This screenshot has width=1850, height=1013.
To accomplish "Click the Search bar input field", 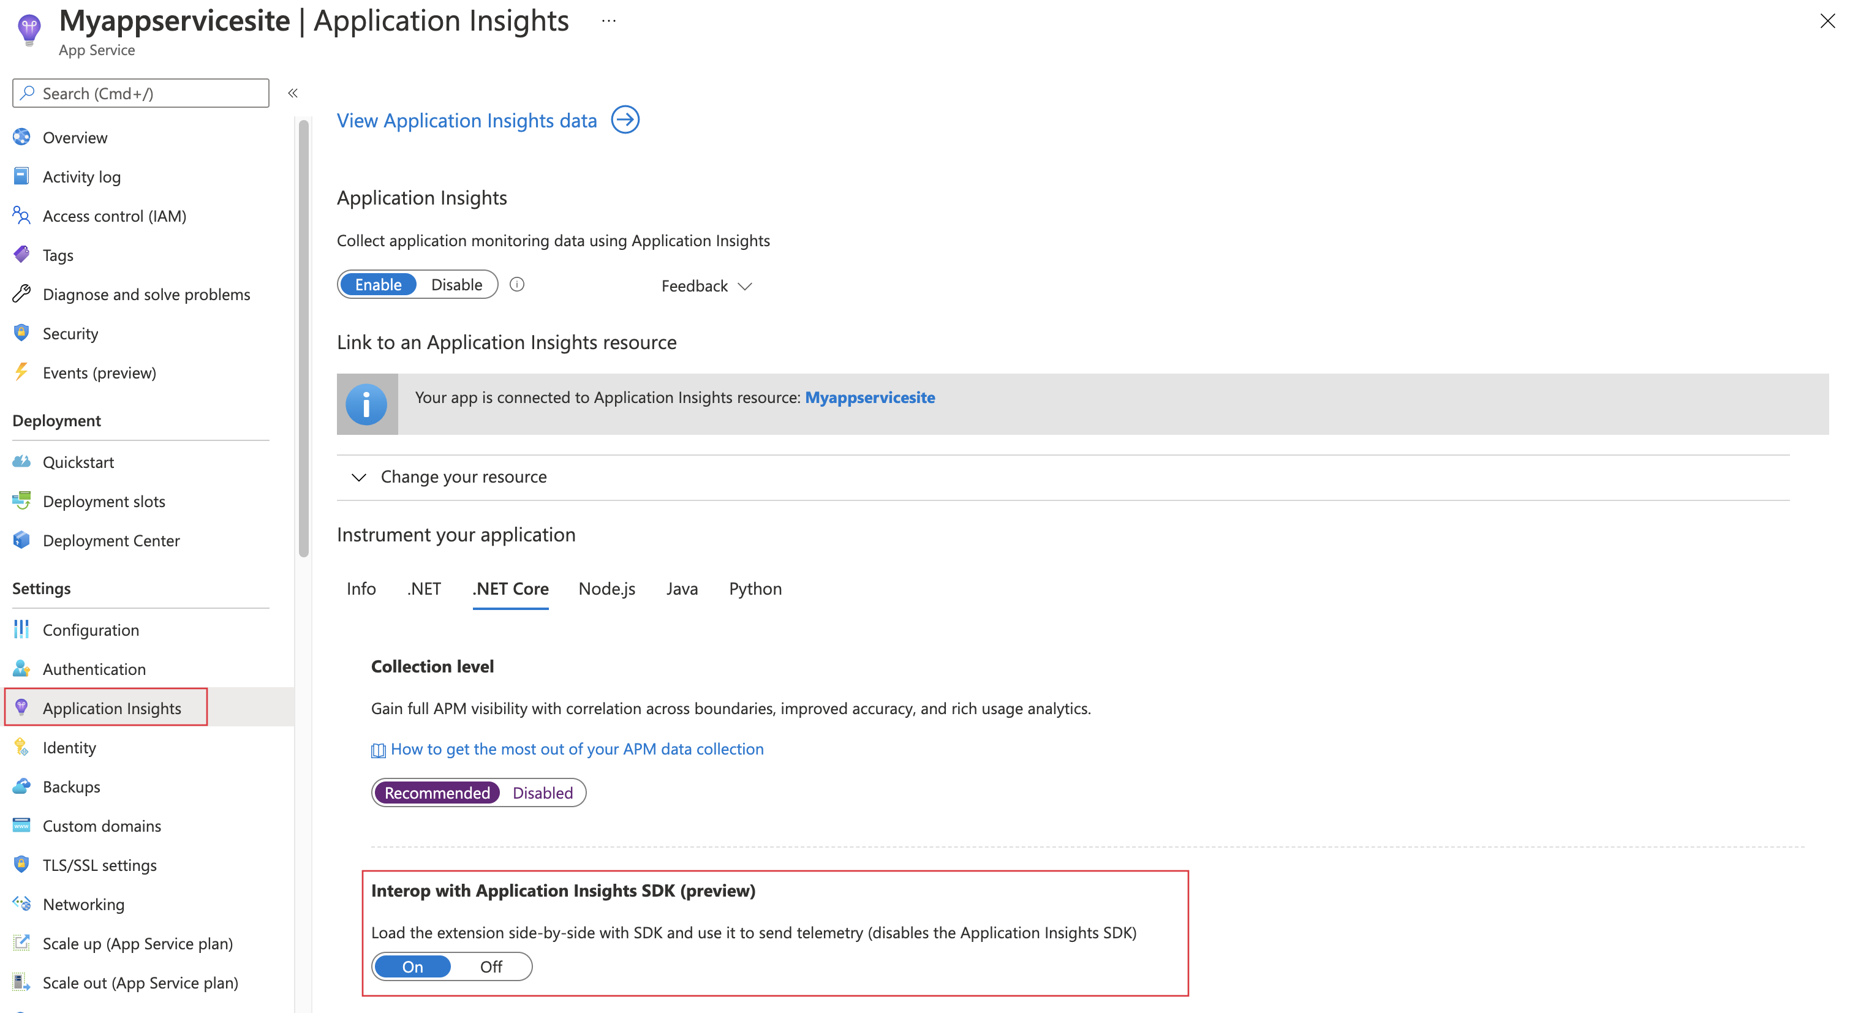I will 141,92.
